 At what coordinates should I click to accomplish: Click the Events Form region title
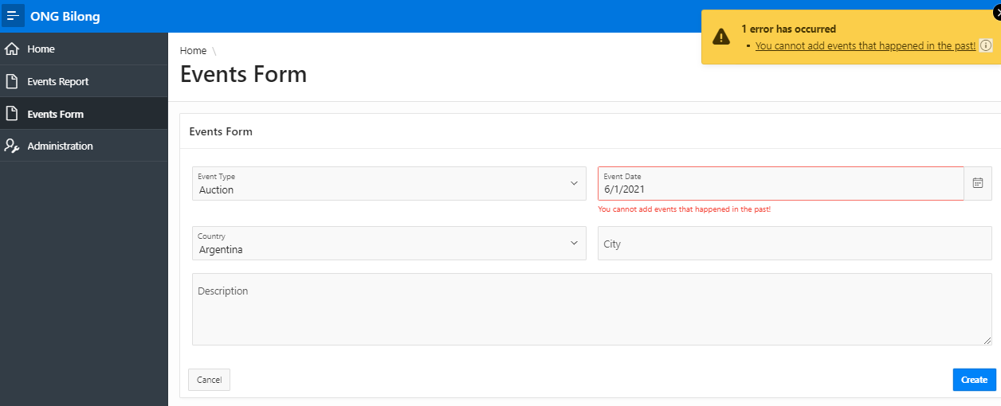[x=221, y=131]
